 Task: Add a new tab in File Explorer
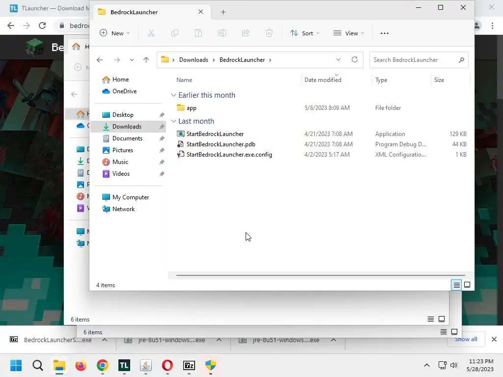click(x=224, y=12)
